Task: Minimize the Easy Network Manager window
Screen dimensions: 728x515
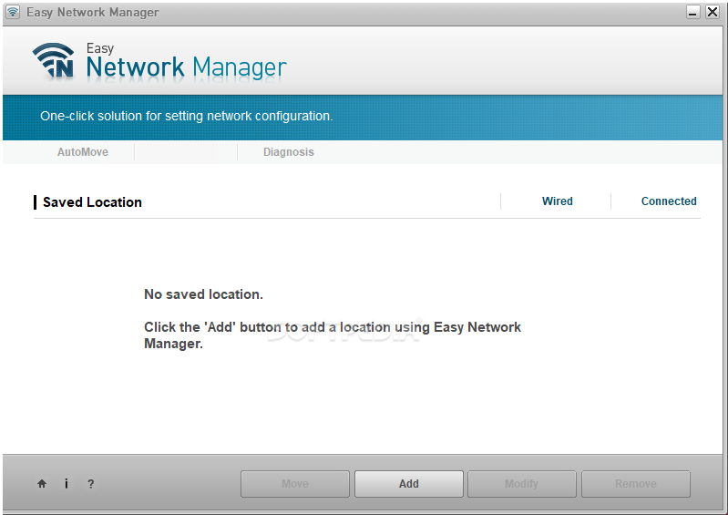Action: pyautogui.click(x=692, y=12)
